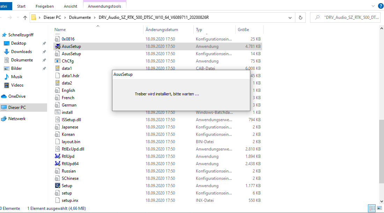Expand path options after Dokumente
Image resolution: width=384 pixels, height=213 pixels.
pos(95,17)
